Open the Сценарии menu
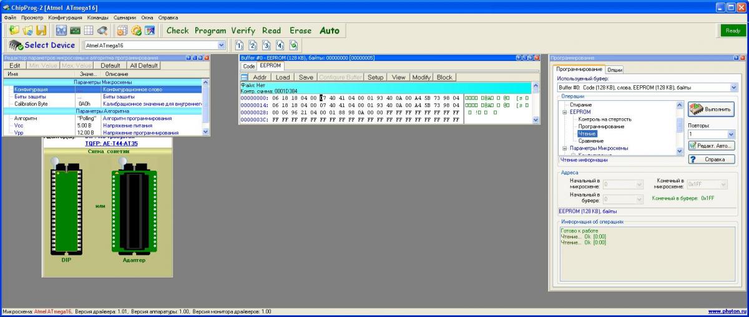The width and height of the screenshot is (749, 317). tap(125, 17)
